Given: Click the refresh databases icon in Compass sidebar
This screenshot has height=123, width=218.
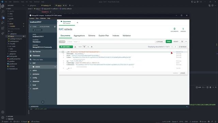Looking at the screenshot, I should coord(55,27).
